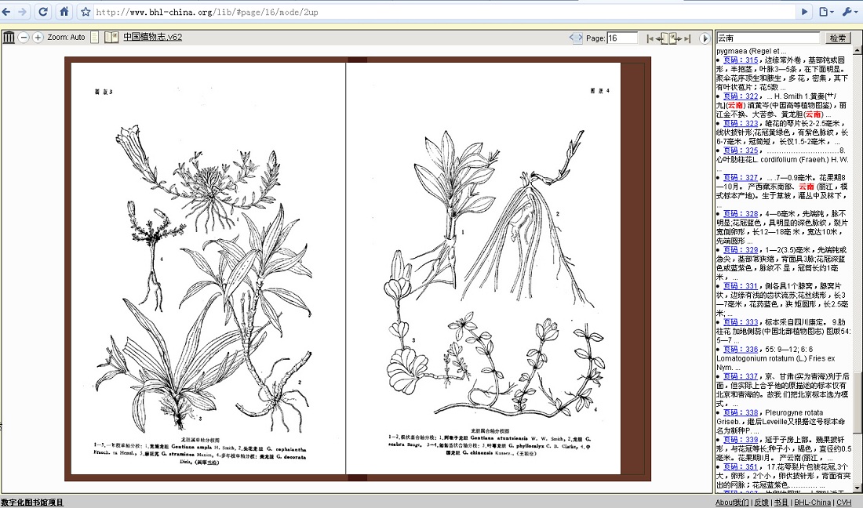Flip to the previous page

coord(662,38)
